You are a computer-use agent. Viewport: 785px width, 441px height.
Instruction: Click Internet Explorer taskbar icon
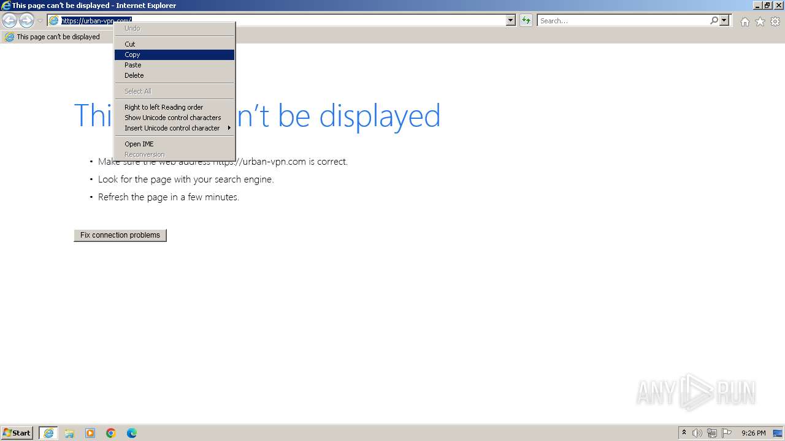click(48, 433)
